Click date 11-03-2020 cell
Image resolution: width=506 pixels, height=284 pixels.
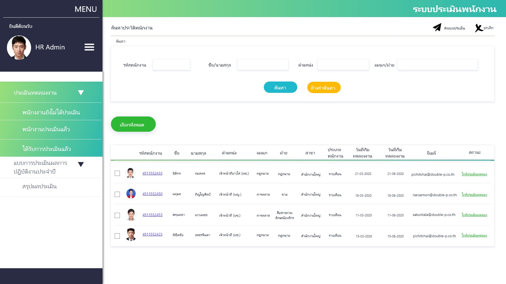pos(363,215)
